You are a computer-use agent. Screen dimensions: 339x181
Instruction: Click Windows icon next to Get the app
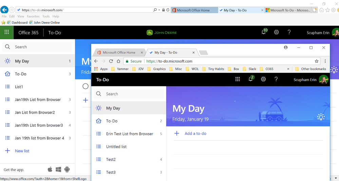click(58, 169)
